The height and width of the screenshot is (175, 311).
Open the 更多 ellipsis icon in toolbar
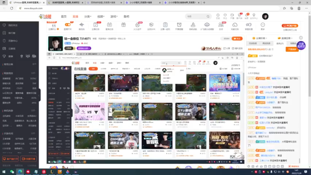pos(263,25)
